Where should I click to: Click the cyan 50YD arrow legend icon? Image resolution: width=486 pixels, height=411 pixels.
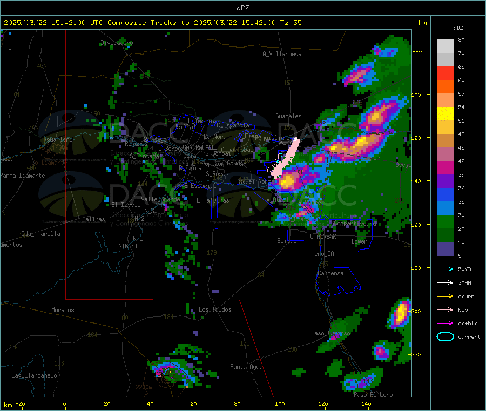445,269
